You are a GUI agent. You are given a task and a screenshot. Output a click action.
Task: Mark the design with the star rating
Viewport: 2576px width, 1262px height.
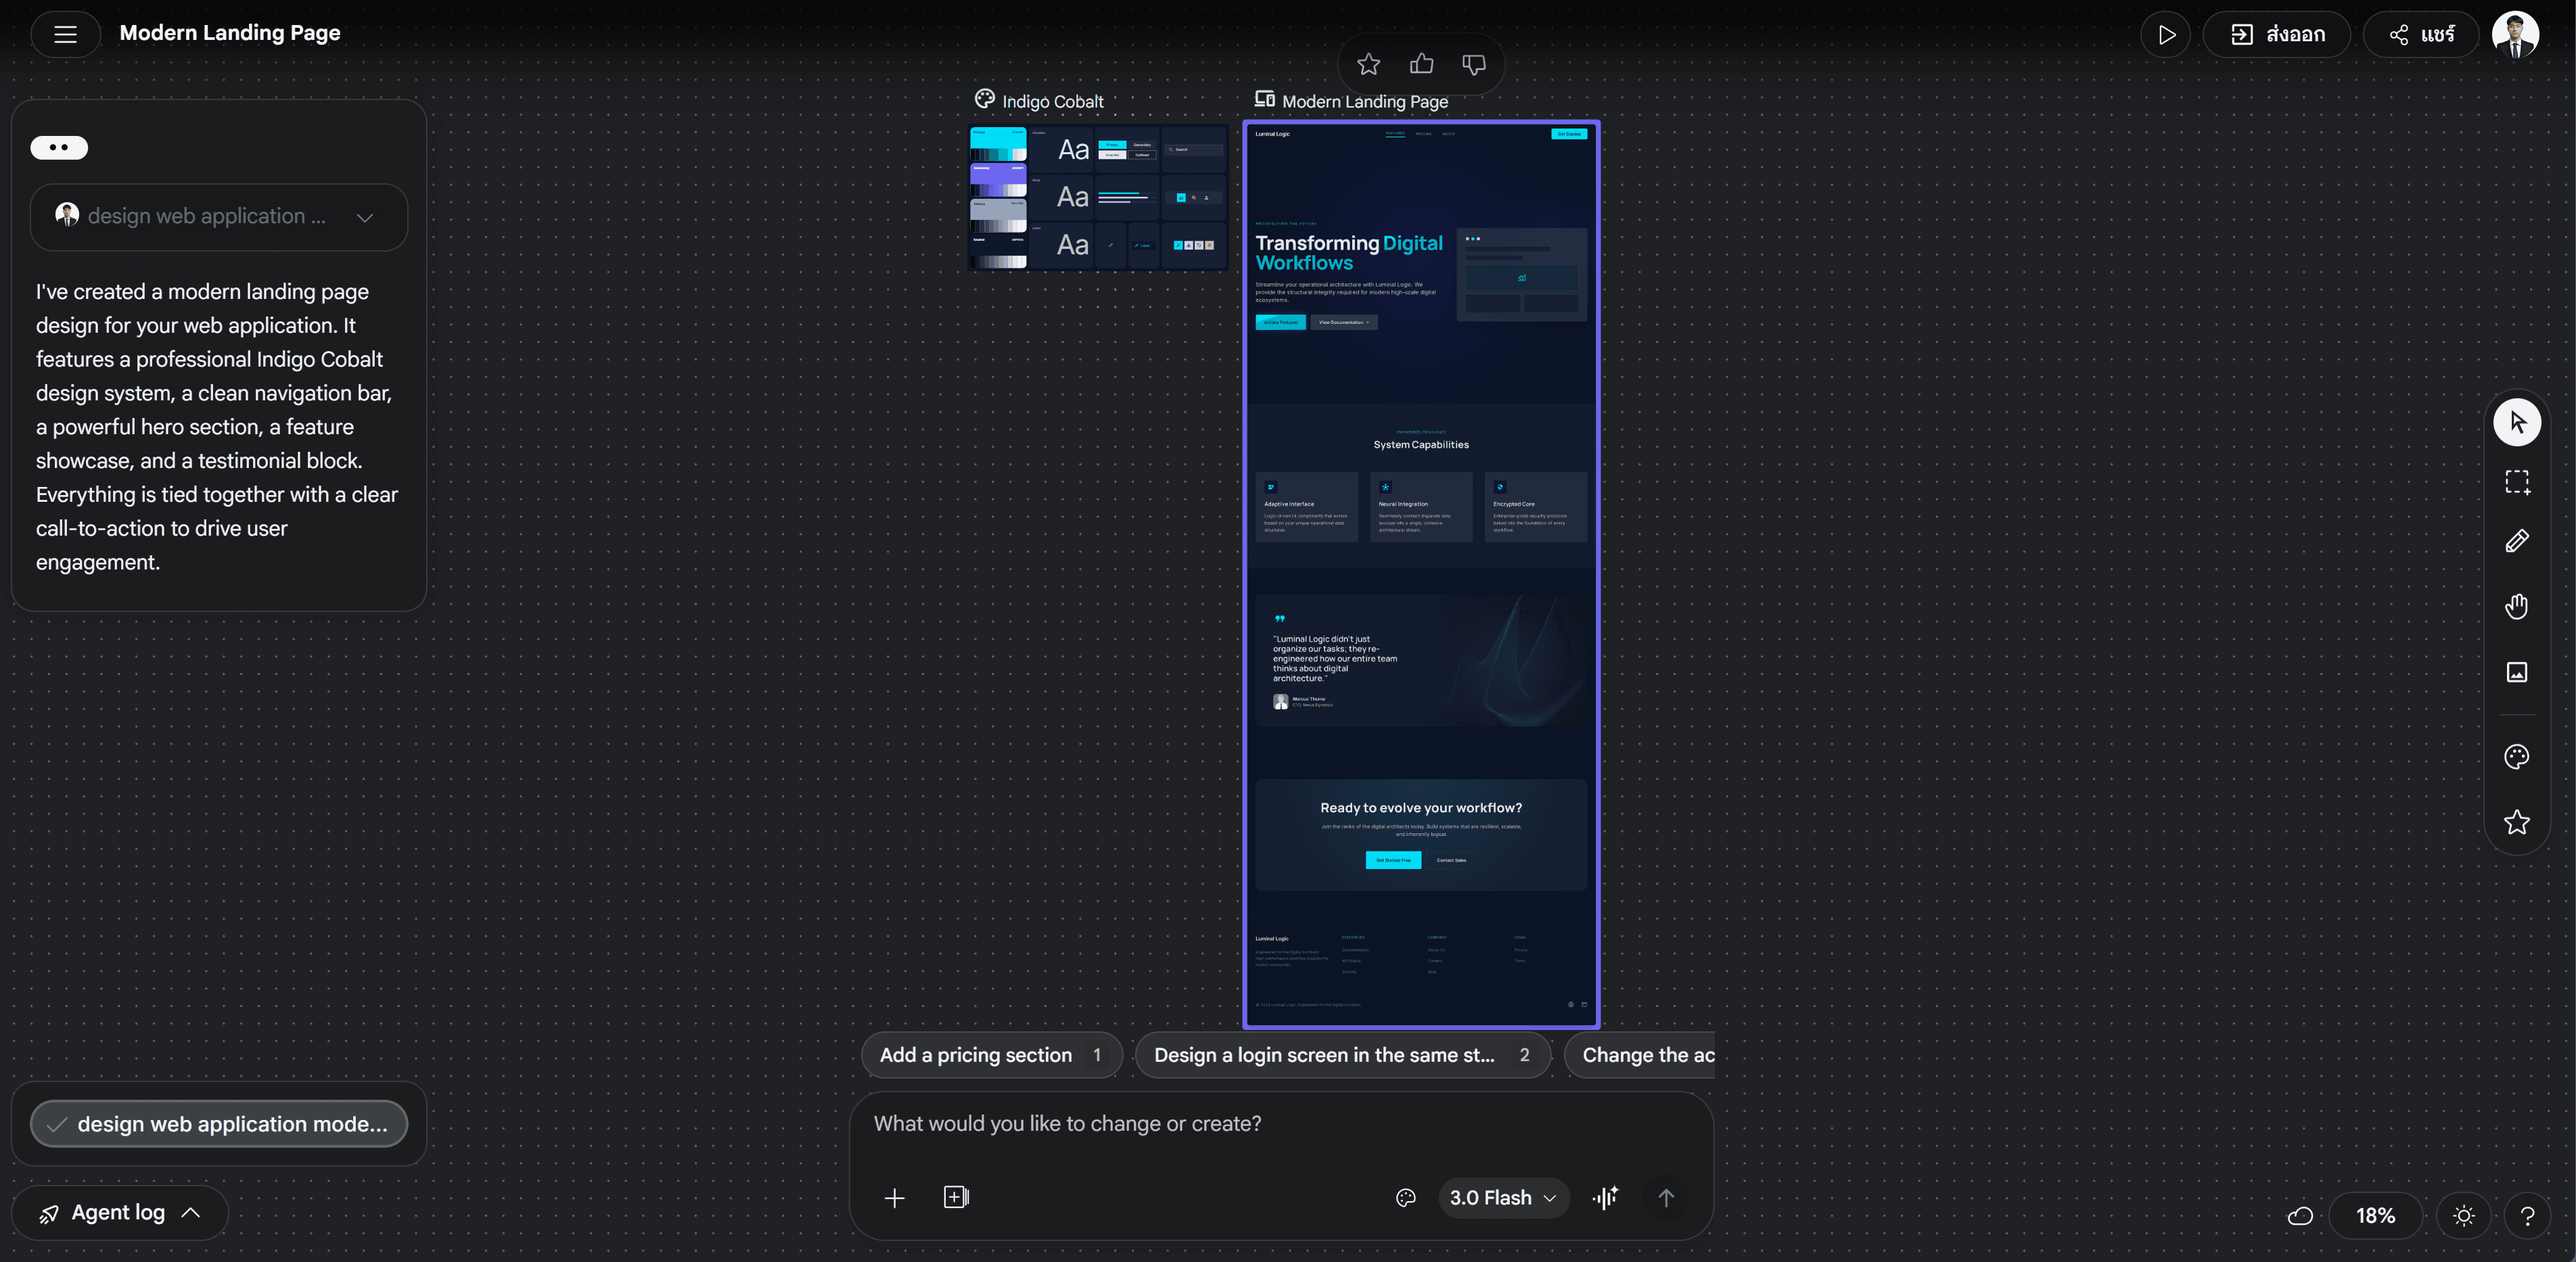[1368, 63]
